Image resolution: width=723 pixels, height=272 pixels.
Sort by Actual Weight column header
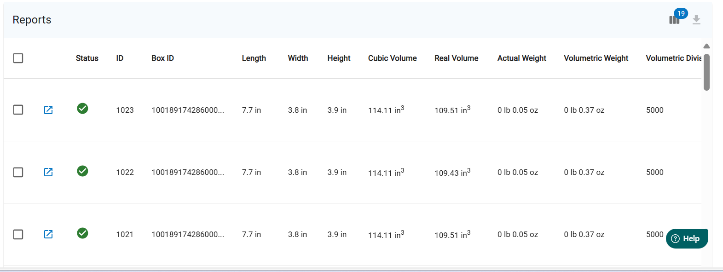(521, 58)
